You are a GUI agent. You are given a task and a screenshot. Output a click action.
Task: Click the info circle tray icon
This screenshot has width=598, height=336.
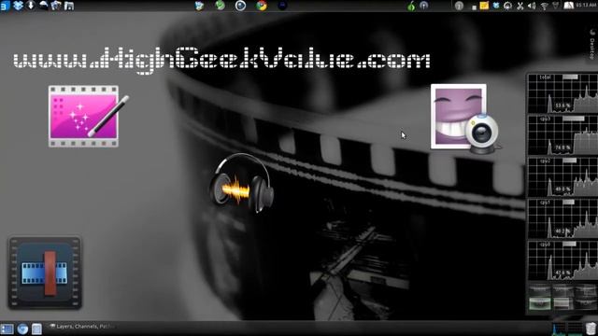(459, 6)
